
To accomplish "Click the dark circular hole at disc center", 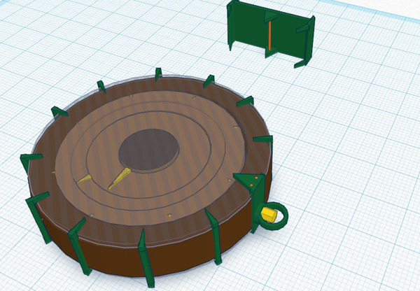I will click(x=148, y=150).
